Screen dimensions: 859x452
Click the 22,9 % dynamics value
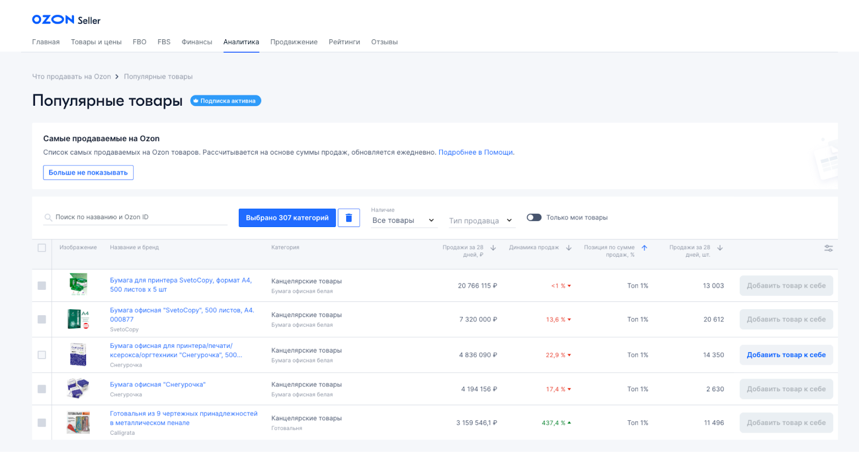click(558, 355)
